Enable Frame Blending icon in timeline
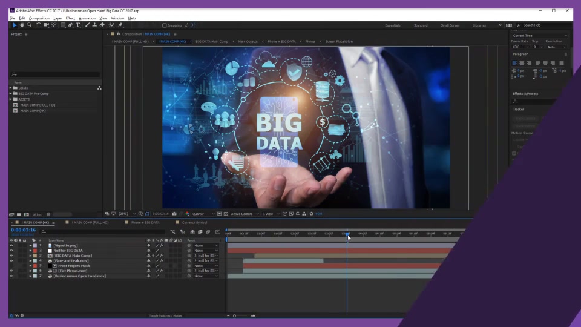 tap(200, 232)
